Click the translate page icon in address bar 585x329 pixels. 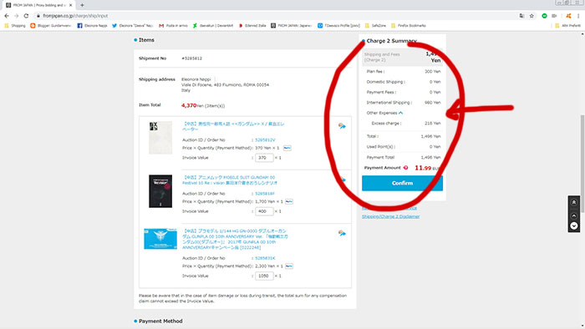(x=521, y=16)
